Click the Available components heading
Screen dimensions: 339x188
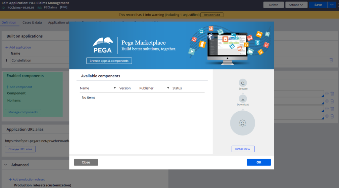click(101, 76)
